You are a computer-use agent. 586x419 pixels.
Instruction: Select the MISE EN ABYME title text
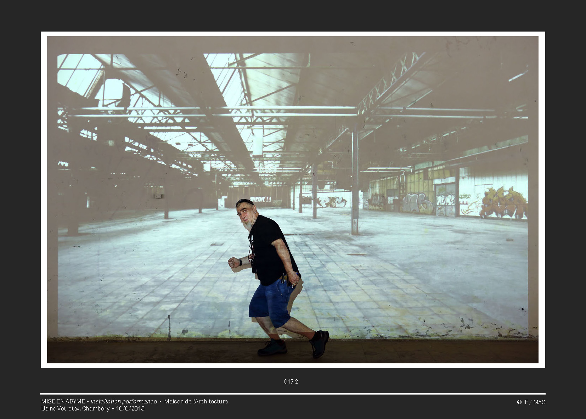tap(63, 401)
